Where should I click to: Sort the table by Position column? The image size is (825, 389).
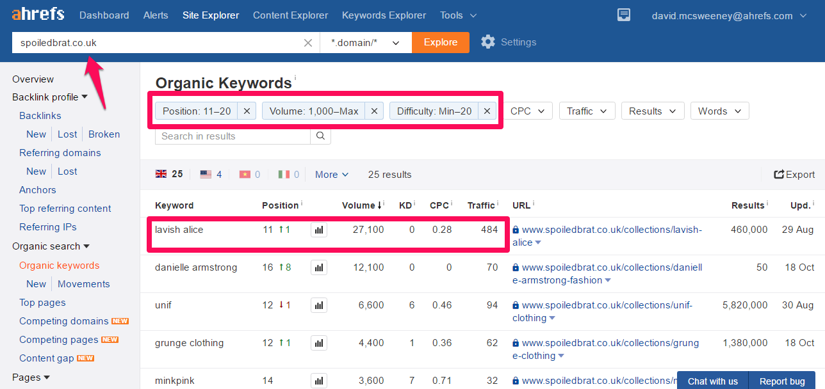281,205
